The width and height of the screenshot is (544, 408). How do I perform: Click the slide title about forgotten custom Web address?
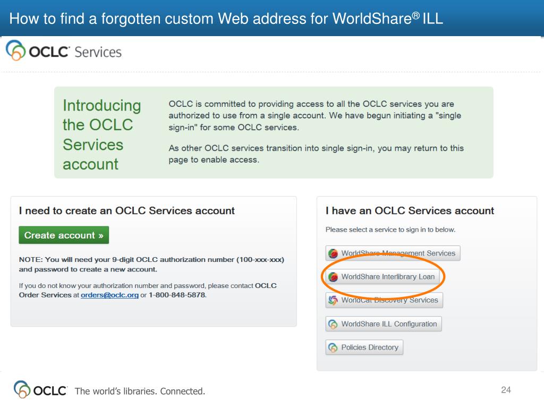[x=226, y=19]
